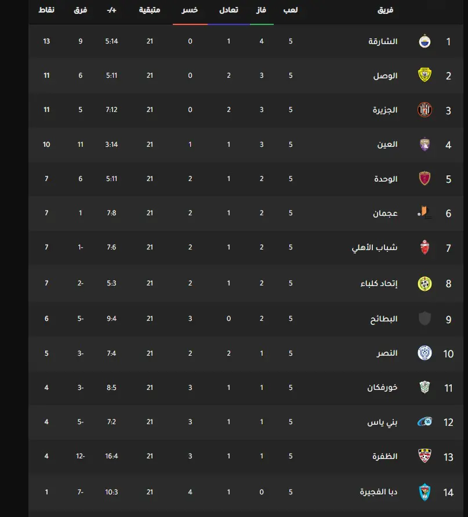Open the النصر blue circular logo

[425, 353]
